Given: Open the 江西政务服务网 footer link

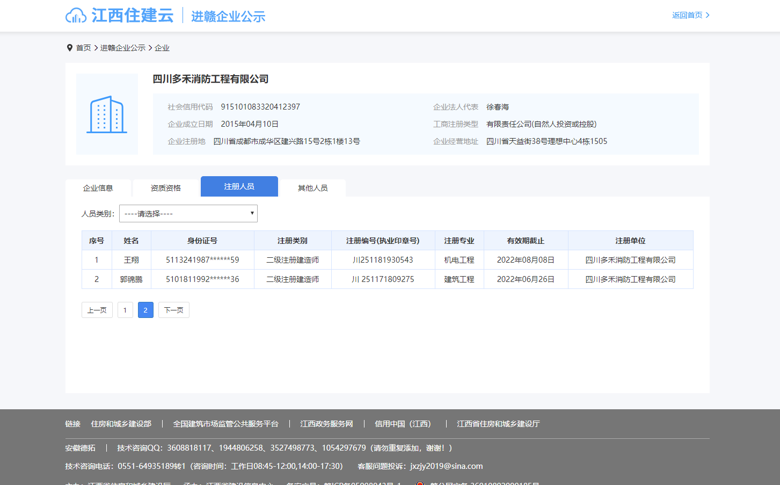Looking at the screenshot, I should pyautogui.click(x=326, y=424).
